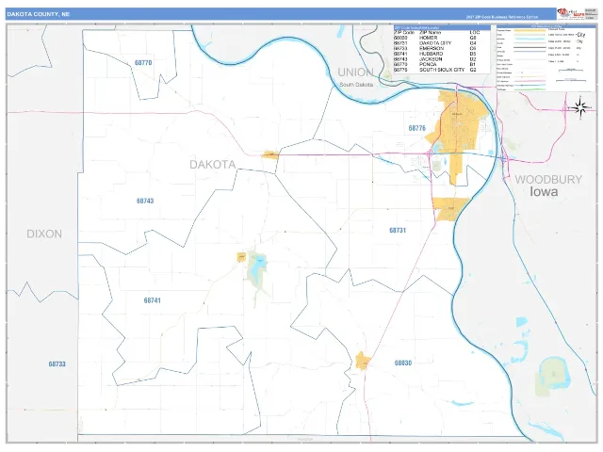Click the DAKOTA county name label
Screen dimensions: 603x452
[x=213, y=165]
